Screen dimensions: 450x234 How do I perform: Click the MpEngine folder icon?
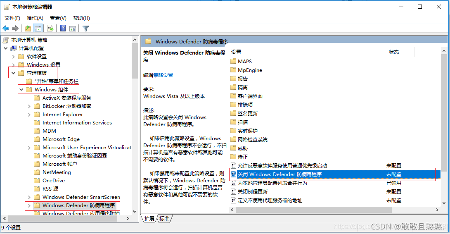(x=233, y=70)
